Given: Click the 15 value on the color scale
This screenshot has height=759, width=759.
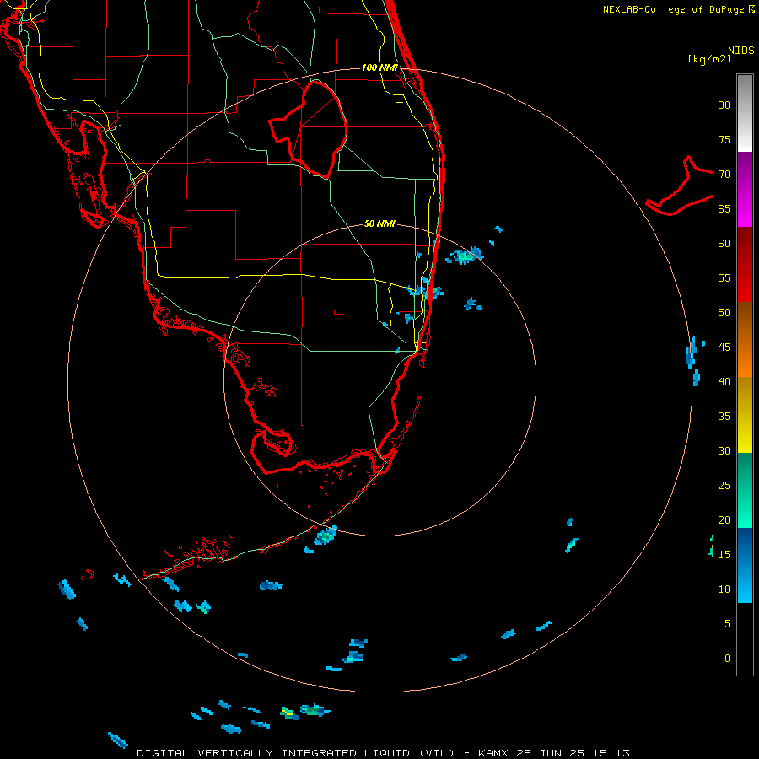Looking at the screenshot, I should 724,555.
